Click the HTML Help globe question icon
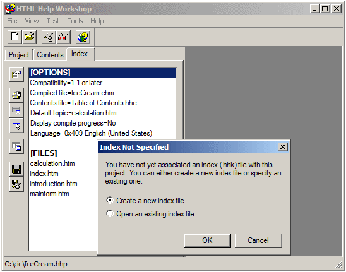346x272 pixels. click(x=83, y=37)
